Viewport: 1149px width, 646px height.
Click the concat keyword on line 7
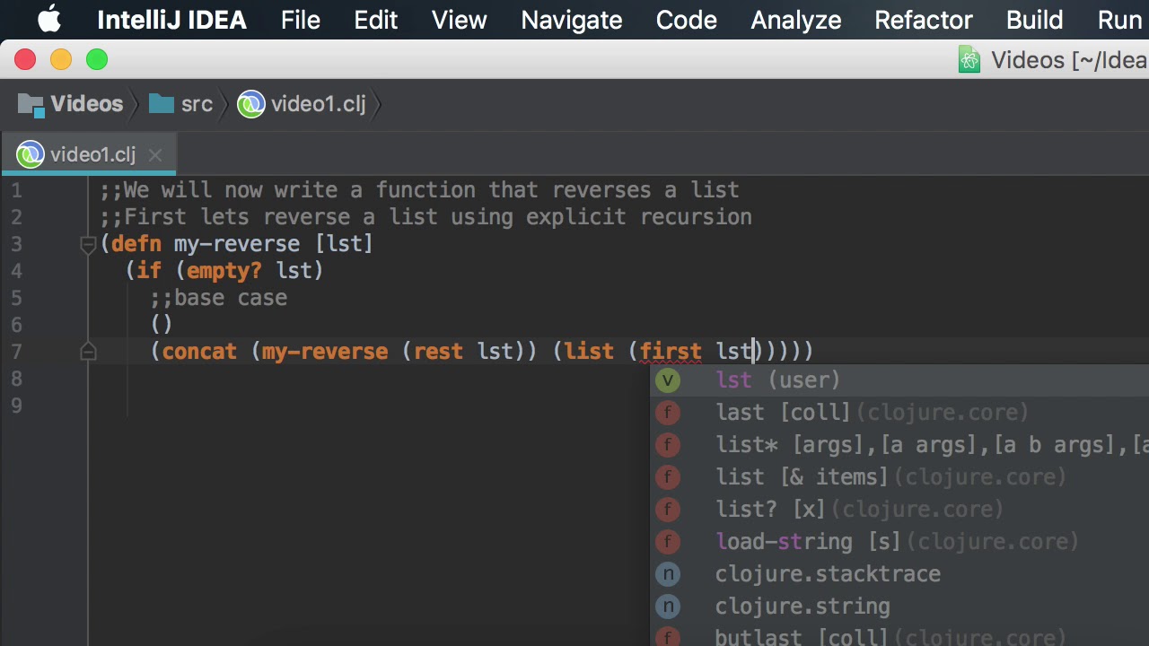point(199,352)
